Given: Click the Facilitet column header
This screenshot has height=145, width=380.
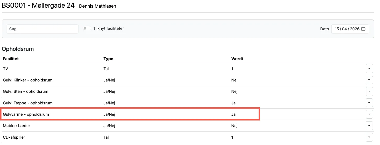Looking at the screenshot, I should pos(11,59).
